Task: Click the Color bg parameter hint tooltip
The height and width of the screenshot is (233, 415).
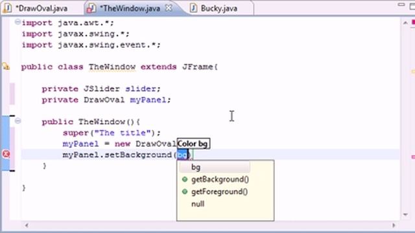Action: click(193, 144)
